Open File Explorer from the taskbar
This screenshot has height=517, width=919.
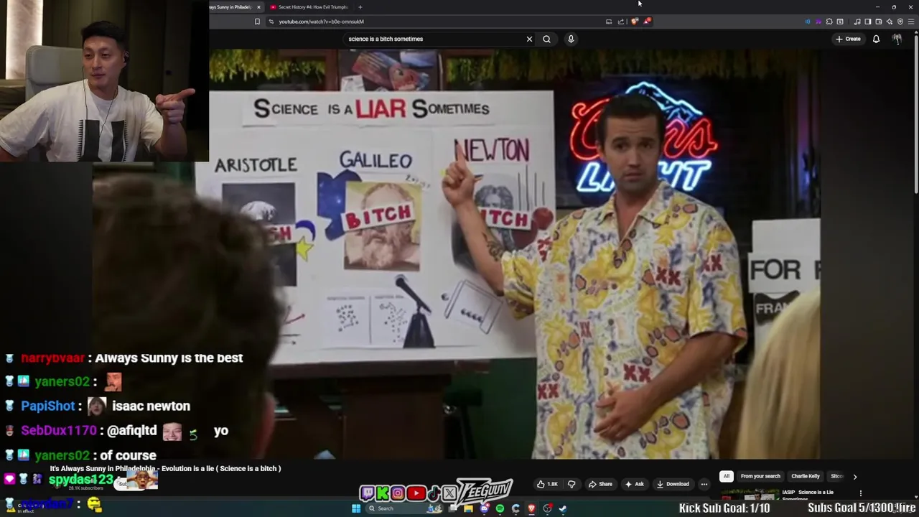(468, 508)
